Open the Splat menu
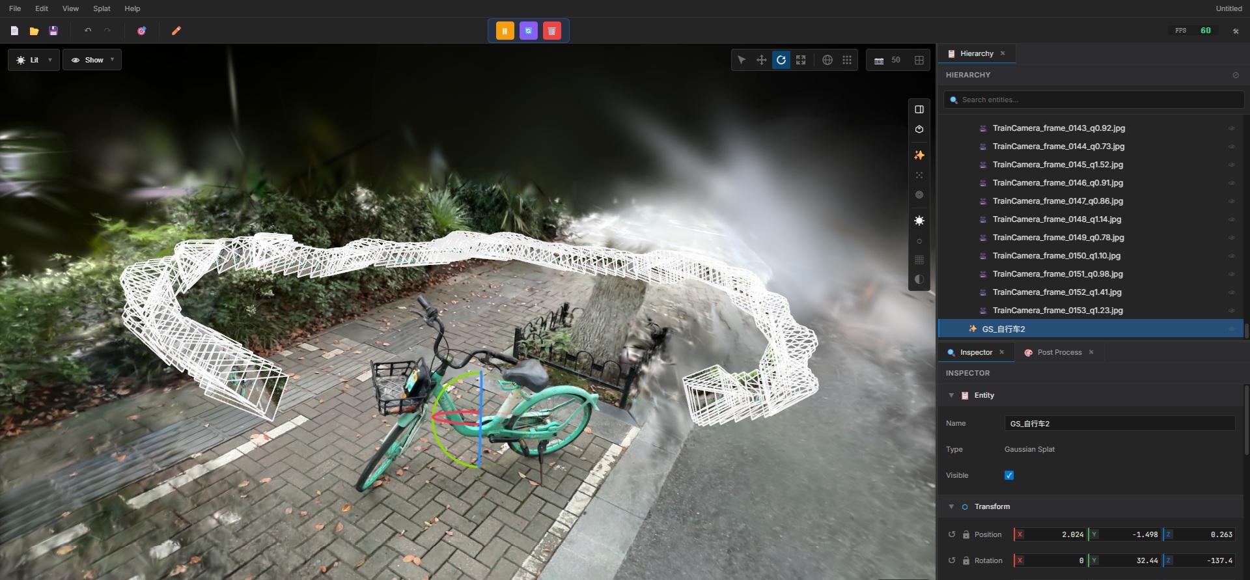This screenshot has height=580, width=1250. tap(102, 8)
